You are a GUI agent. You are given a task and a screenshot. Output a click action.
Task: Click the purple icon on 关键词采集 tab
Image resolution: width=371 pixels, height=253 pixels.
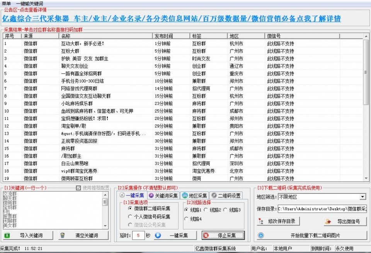(151, 195)
